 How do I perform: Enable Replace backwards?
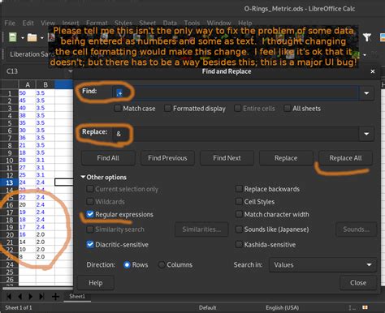coord(239,189)
